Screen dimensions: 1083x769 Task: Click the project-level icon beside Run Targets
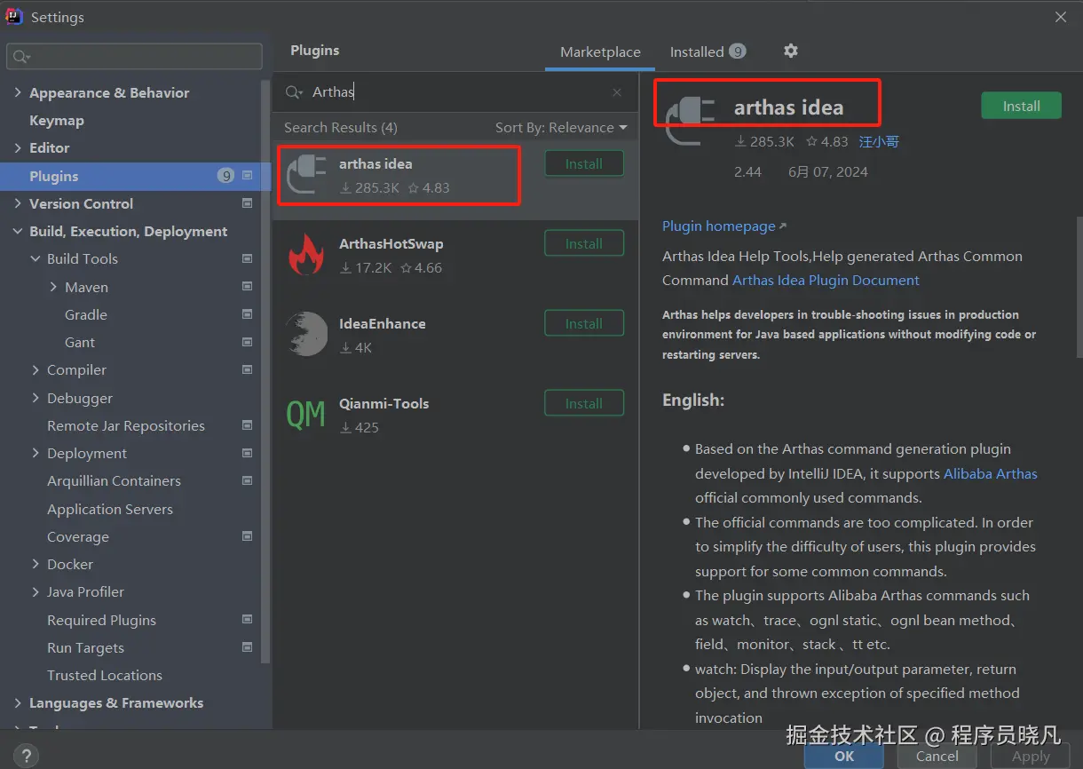(248, 647)
